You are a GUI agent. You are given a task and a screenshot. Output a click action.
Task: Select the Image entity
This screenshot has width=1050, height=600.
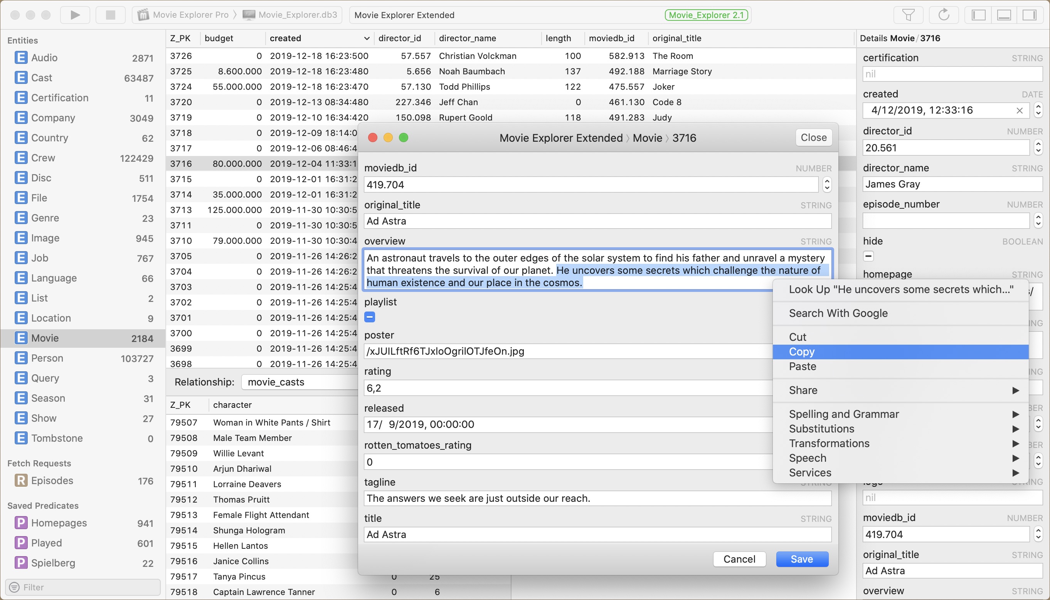pyautogui.click(x=84, y=238)
